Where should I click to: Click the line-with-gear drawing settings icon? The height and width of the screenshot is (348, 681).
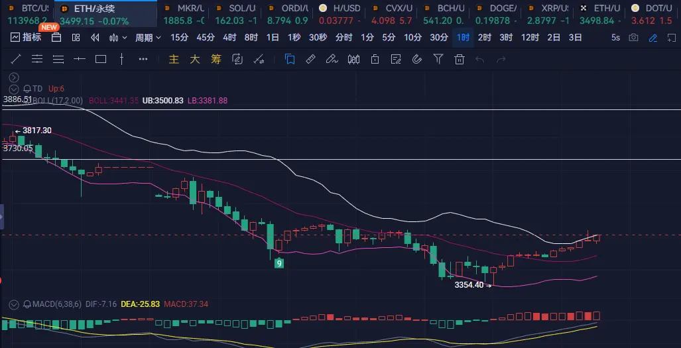pos(259,59)
